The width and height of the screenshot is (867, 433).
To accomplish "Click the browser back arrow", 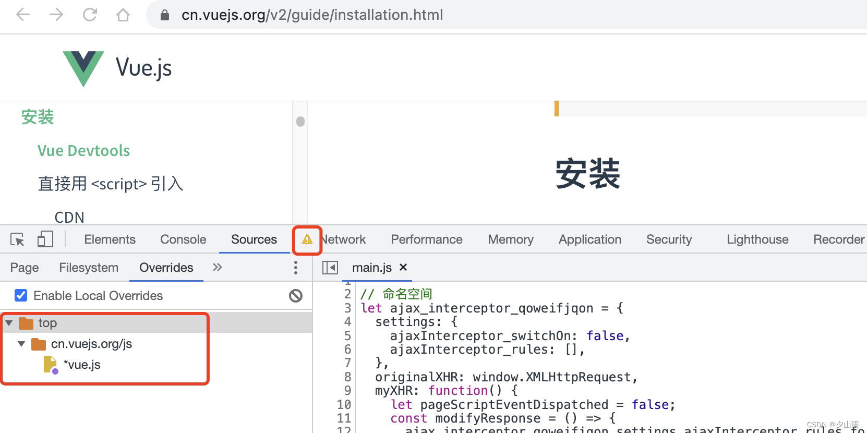I will coord(23,15).
